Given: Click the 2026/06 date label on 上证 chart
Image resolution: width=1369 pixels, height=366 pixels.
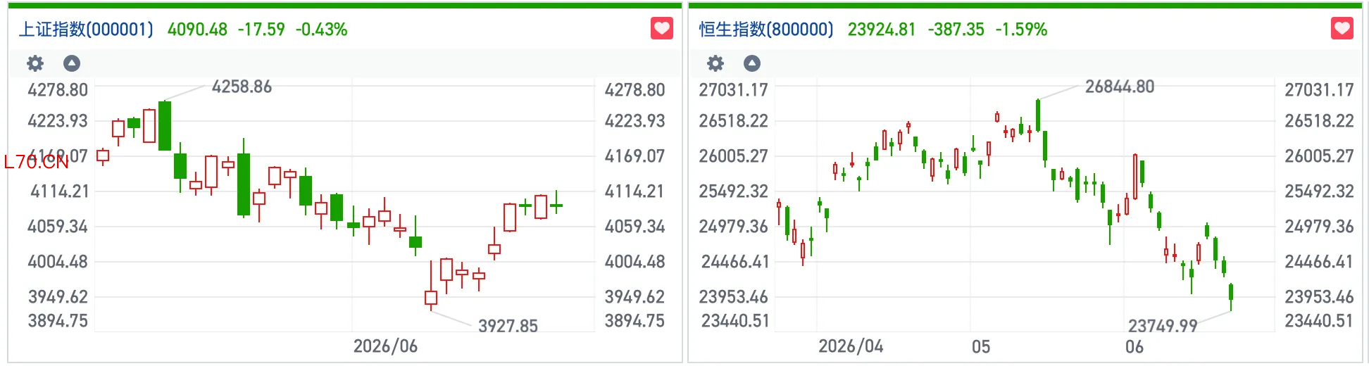Looking at the screenshot, I should coord(385,346).
